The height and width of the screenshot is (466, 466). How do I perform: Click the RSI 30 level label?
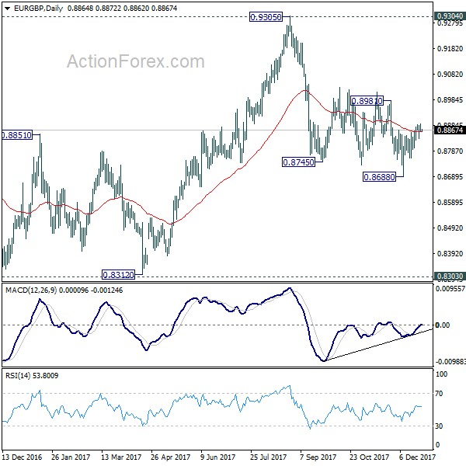[439, 426]
